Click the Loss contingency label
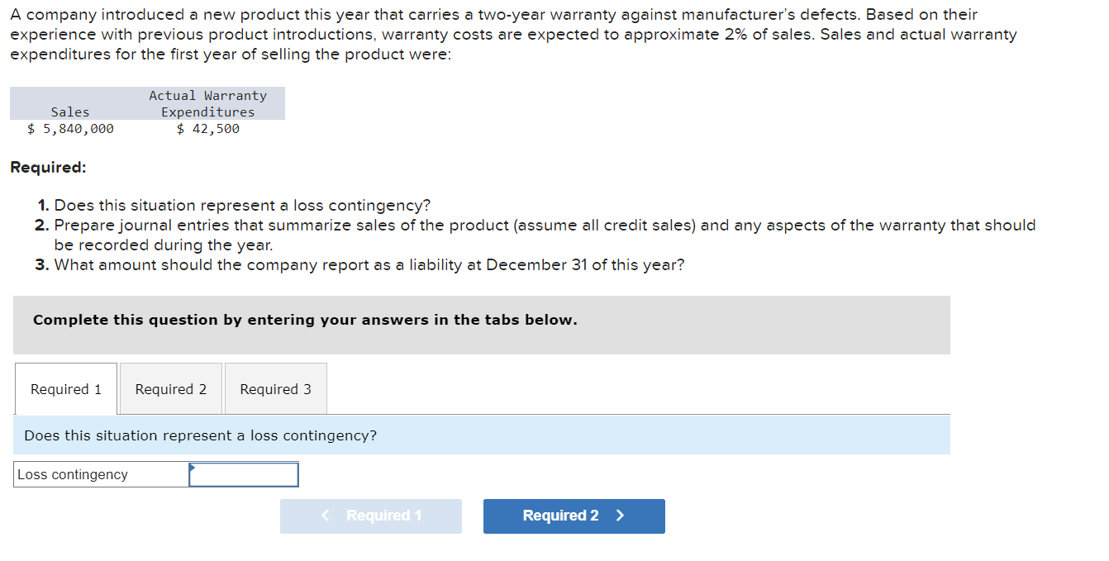1109x561 pixels. click(x=74, y=474)
